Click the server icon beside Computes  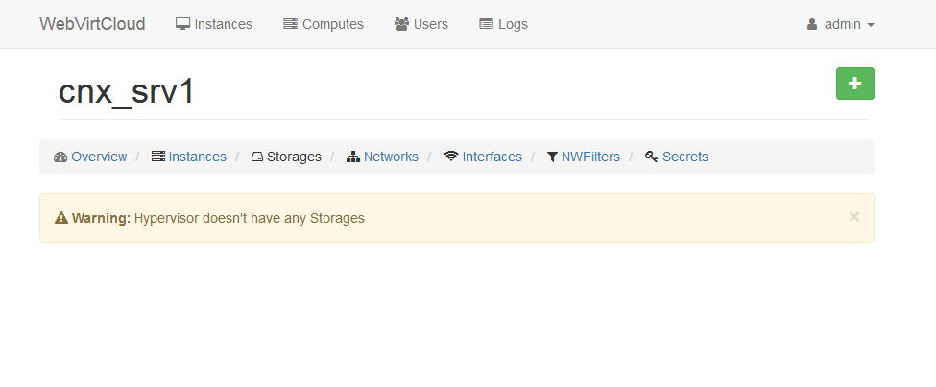(290, 24)
